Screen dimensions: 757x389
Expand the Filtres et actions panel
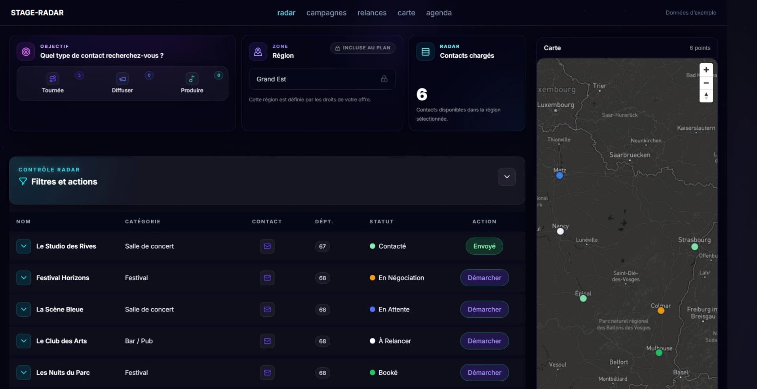507,177
